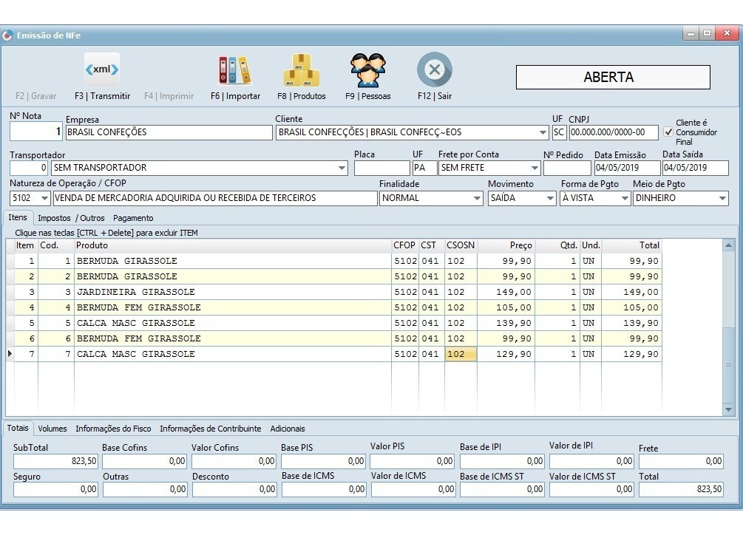Click the Seguro value field

tap(55, 489)
